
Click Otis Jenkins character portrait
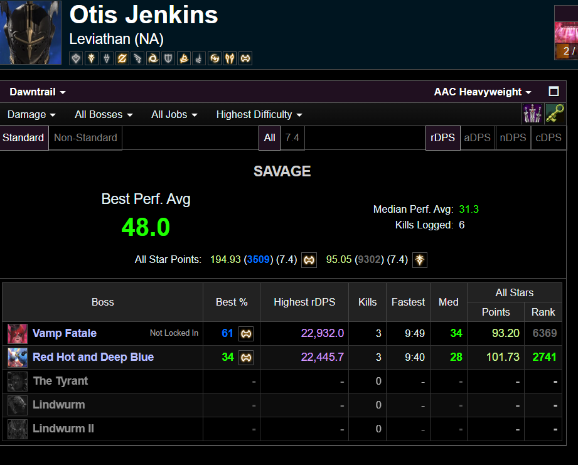click(x=31, y=33)
